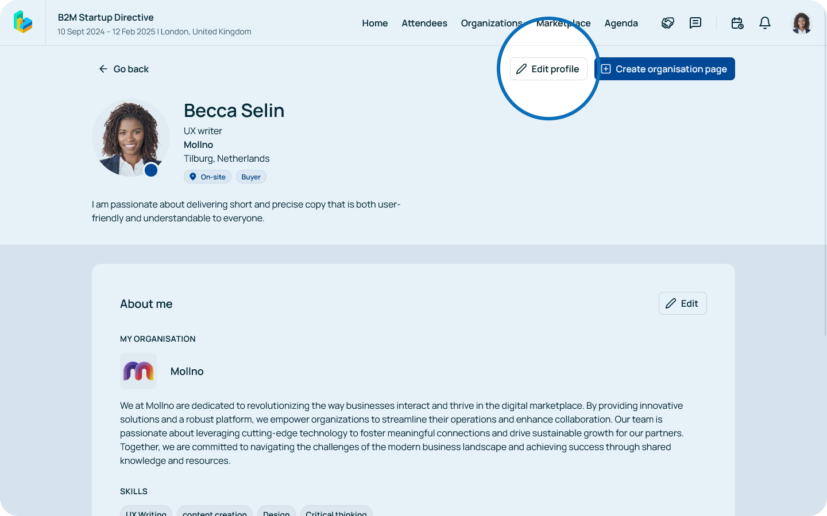The width and height of the screenshot is (827, 516).
Task: Open the Attendees page
Action: tap(424, 23)
